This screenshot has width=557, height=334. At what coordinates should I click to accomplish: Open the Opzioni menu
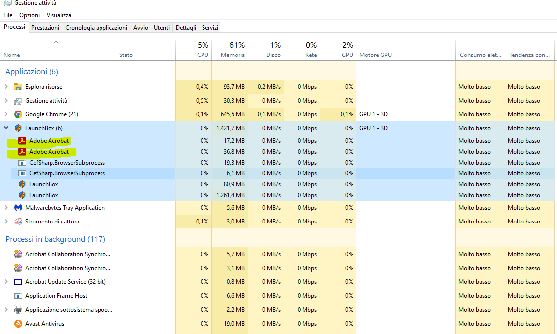30,15
